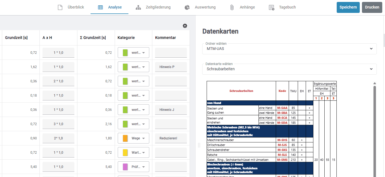Click the 3 * 1,0 A x H field
Image resolution: width=385 pixels, height=177 pixels.
click(58, 124)
